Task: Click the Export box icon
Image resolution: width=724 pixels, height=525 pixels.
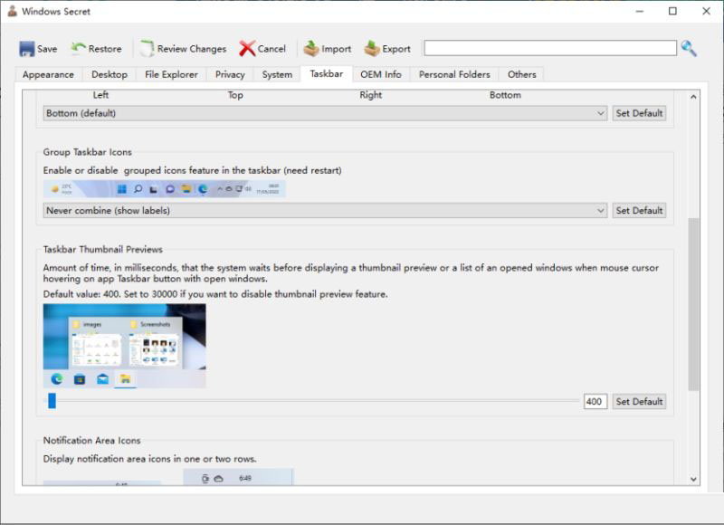Action: point(372,48)
